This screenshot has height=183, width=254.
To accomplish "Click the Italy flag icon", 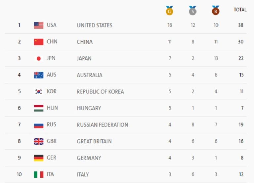I will click(39, 175).
